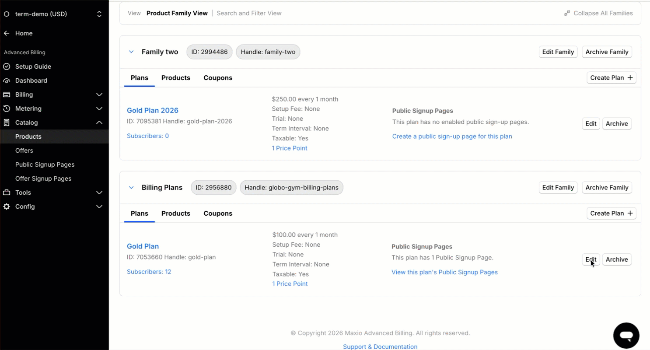Click Edit Family for Family two
The image size is (650, 350).
tap(558, 52)
